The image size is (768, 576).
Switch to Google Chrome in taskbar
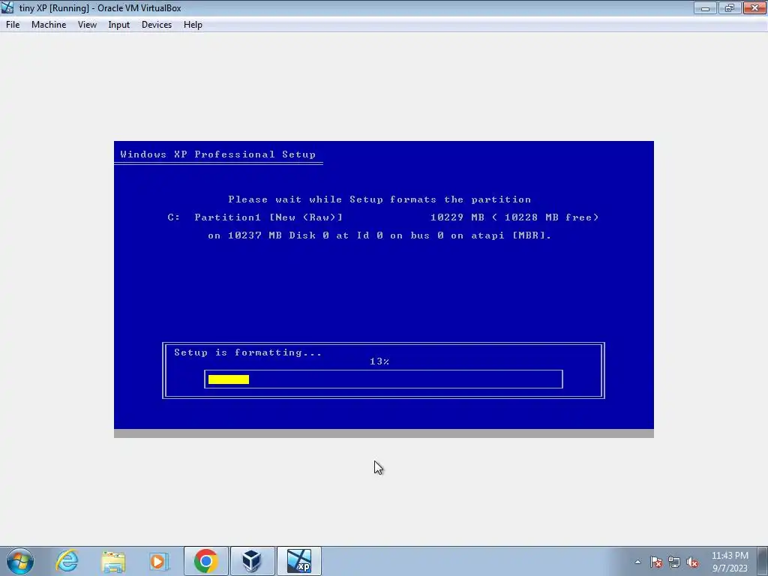(205, 561)
